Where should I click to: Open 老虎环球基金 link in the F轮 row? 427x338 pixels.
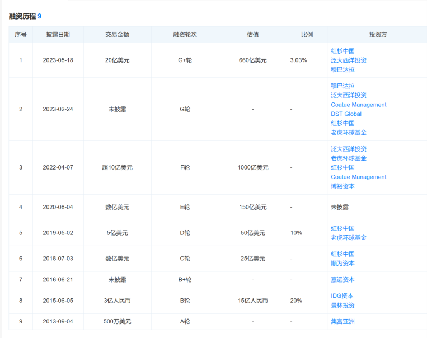[x=349, y=158]
